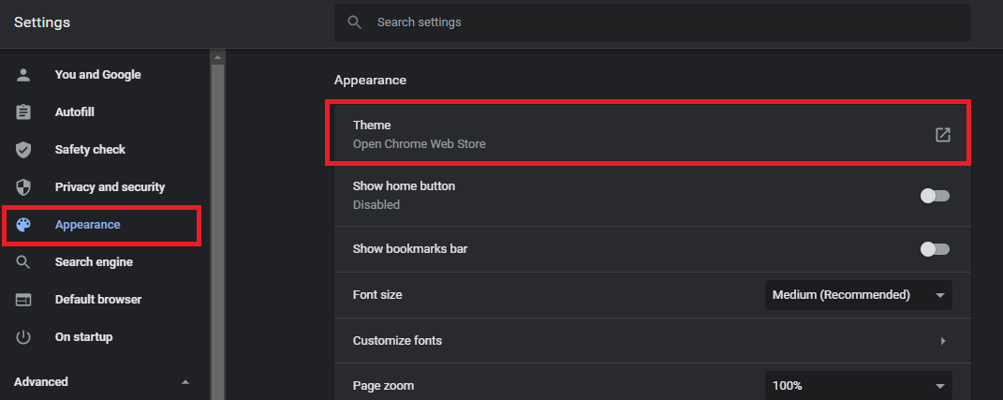This screenshot has height=400, width=1003.
Task: Open Chrome Web Store external link icon
Action: (942, 134)
